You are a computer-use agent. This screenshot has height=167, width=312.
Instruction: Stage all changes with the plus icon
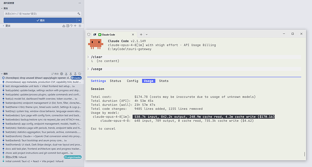[x=75, y=26]
